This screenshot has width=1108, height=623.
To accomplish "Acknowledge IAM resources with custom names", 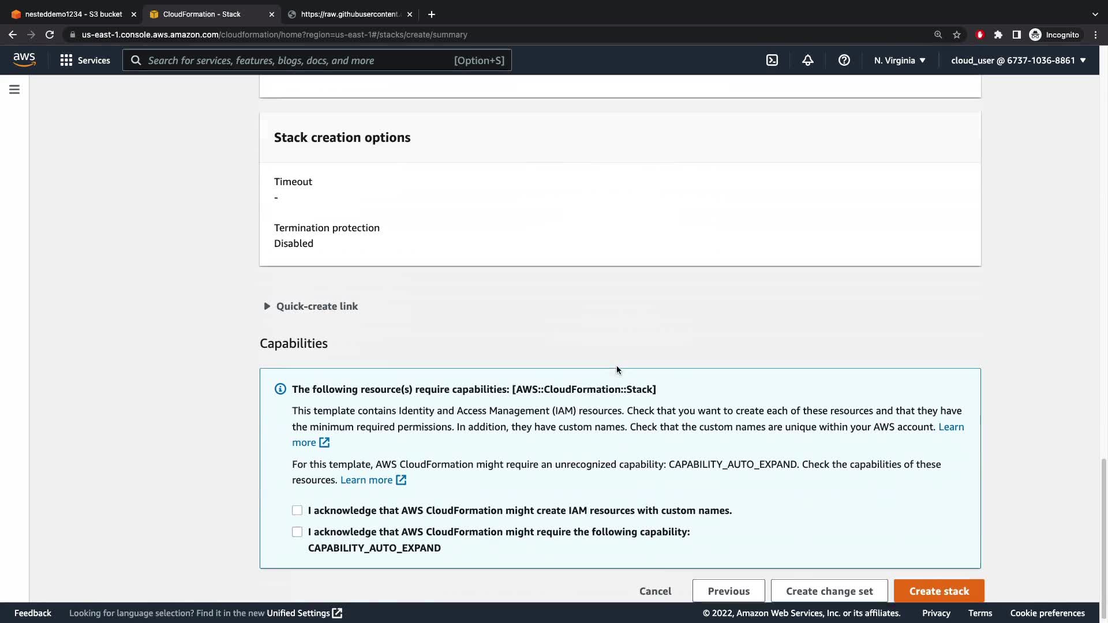I will coord(297,511).
